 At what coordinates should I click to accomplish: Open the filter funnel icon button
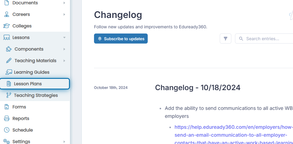click(225, 39)
